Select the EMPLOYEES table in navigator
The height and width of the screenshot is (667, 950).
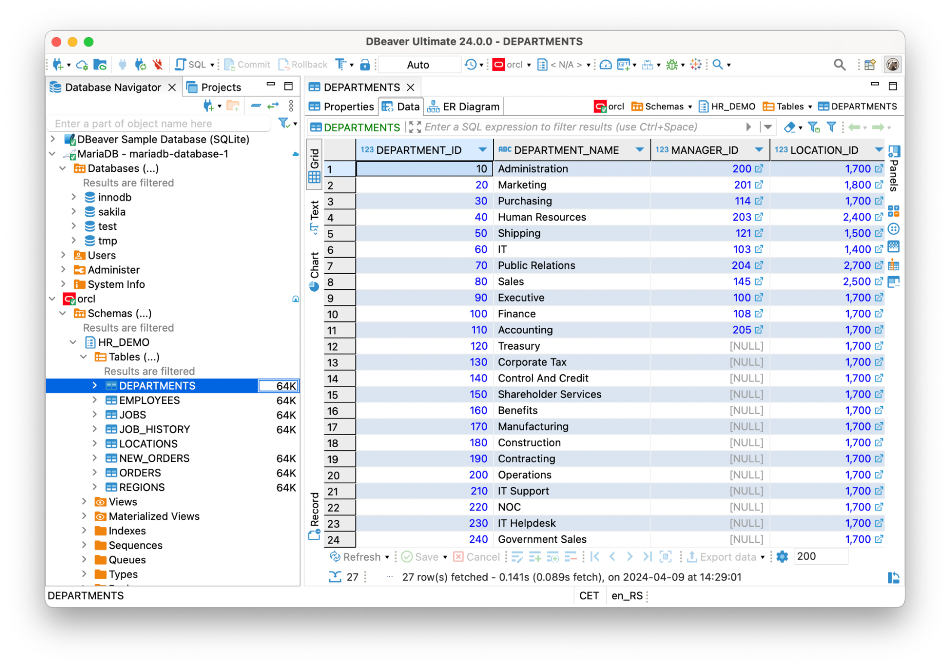tap(149, 400)
